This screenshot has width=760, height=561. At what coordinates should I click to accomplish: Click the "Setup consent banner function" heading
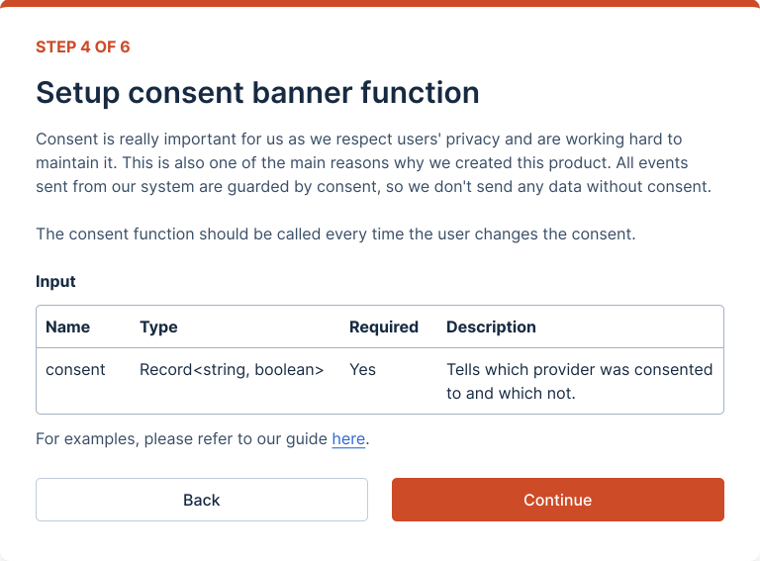pyautogui.click(x=257, y=93)
